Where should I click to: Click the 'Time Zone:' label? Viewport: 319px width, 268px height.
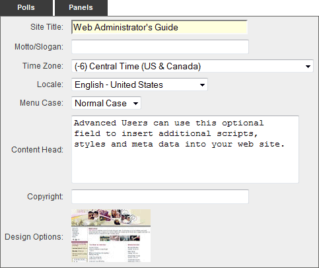pyautogui.click(x=43, y=66)
